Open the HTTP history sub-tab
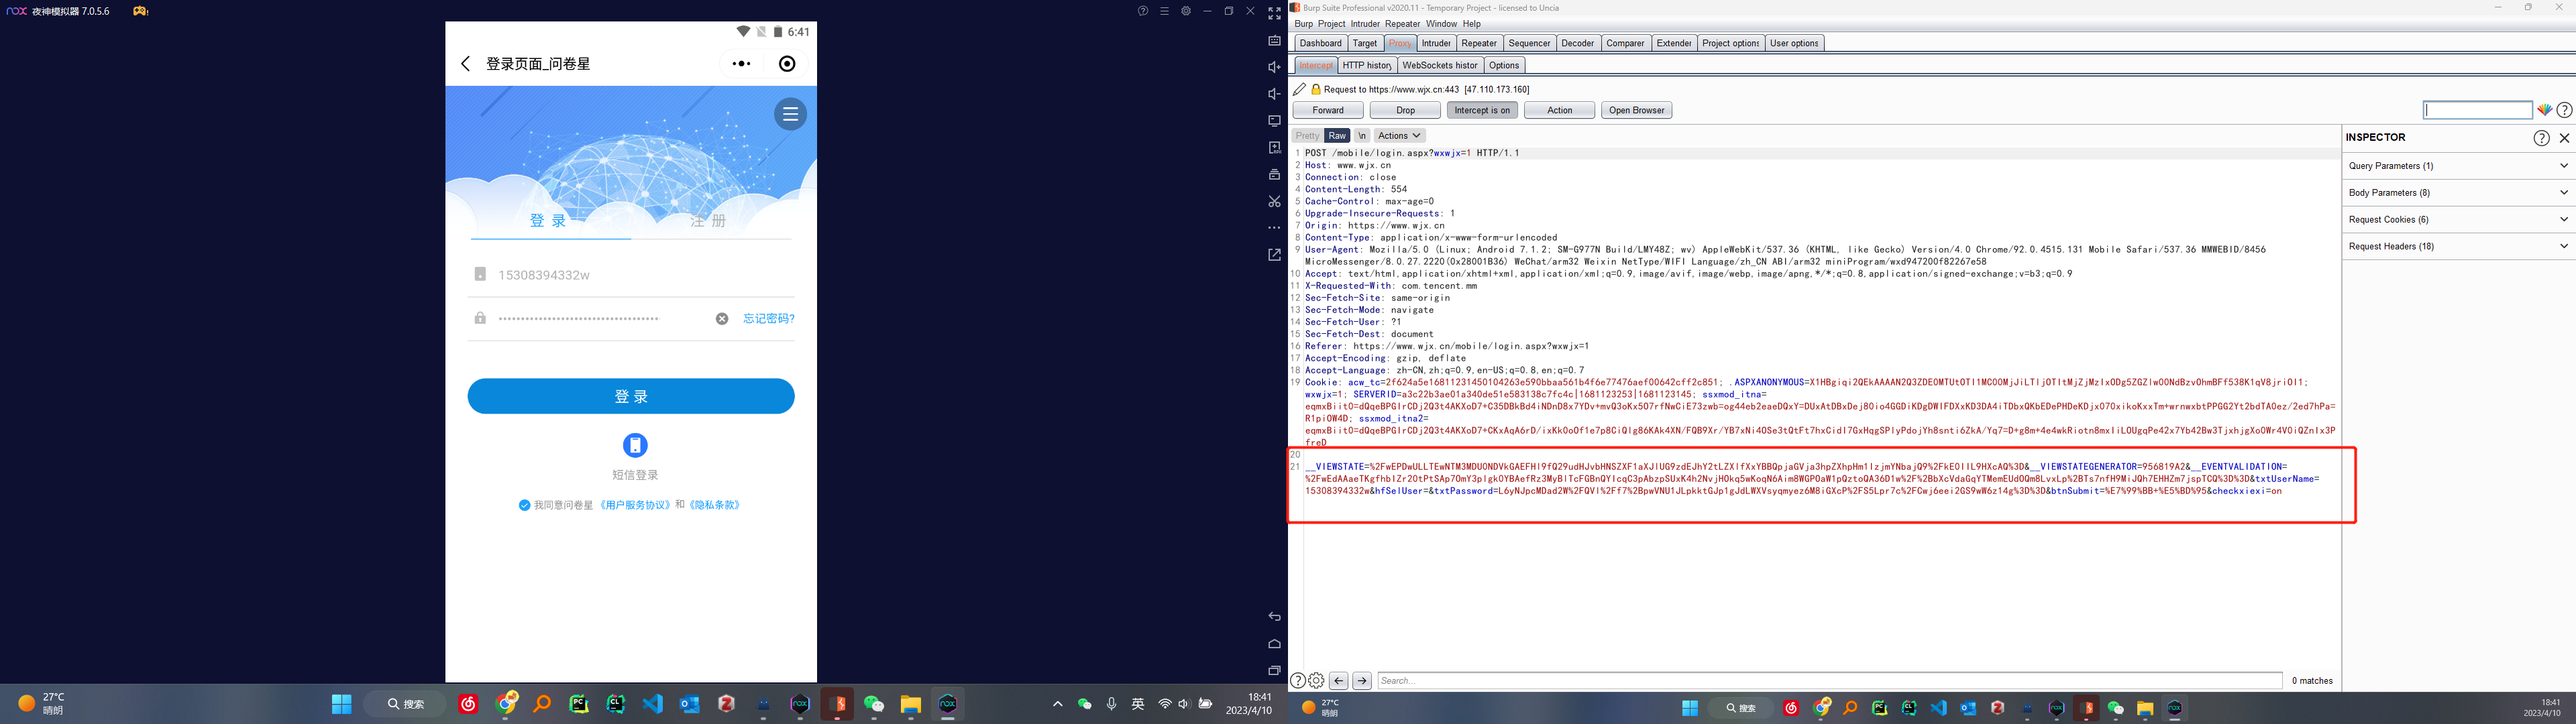 coord(1366,65)
